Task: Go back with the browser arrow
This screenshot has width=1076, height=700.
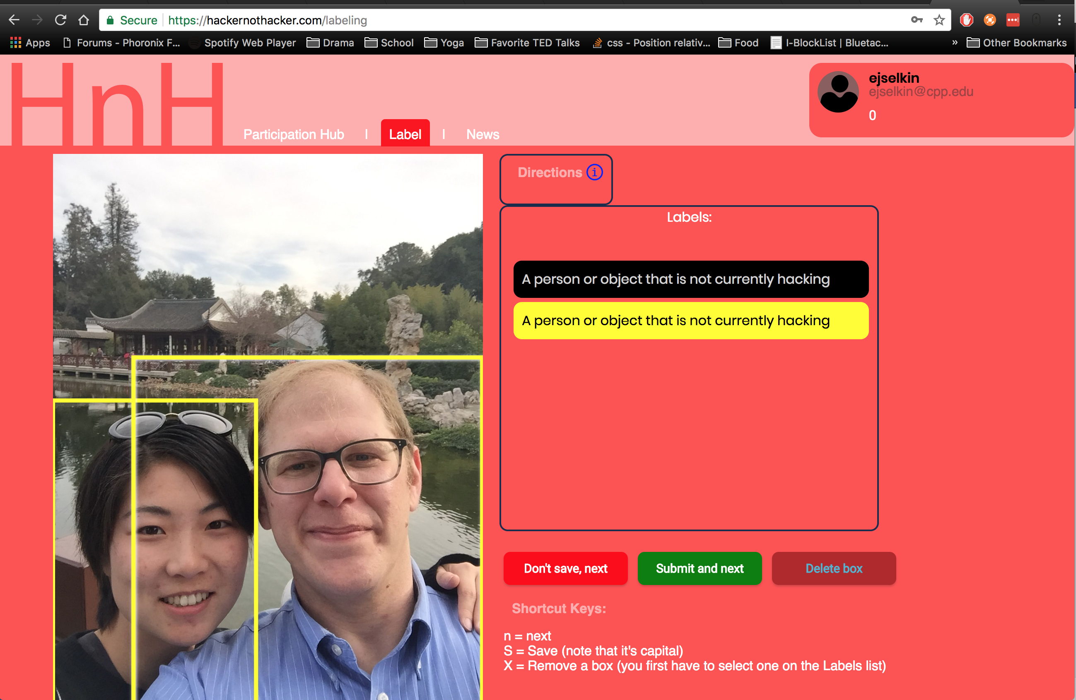Action: tap(14, 20)
